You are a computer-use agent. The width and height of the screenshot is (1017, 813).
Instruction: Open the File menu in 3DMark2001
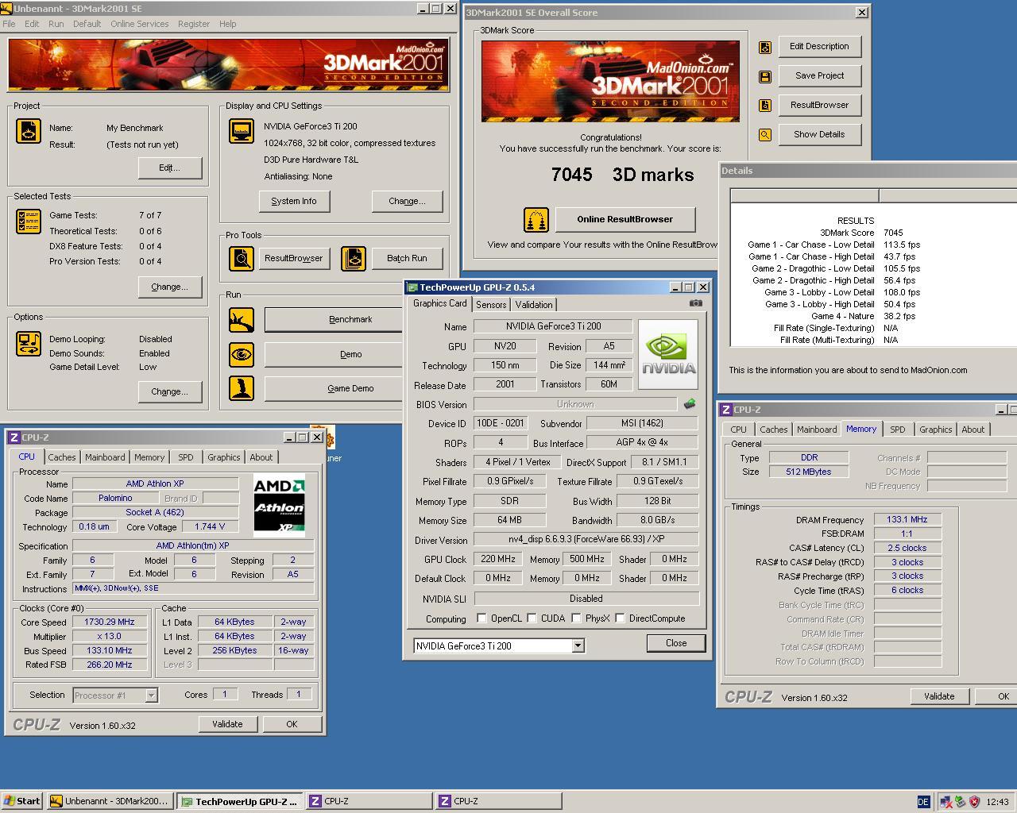9,24
